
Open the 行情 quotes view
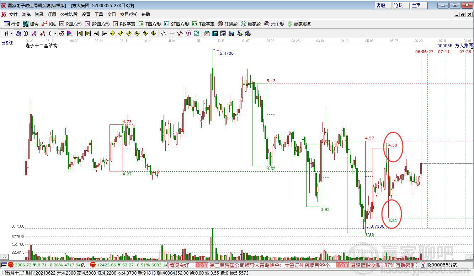pos(12,24)
